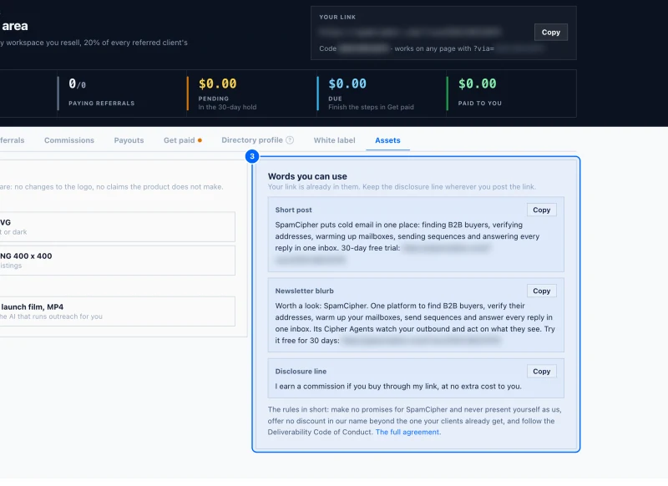Image resolution: width=668 pixels, height=486 pixels.
Task: Copy the Short post text
Action: (541, 210)
